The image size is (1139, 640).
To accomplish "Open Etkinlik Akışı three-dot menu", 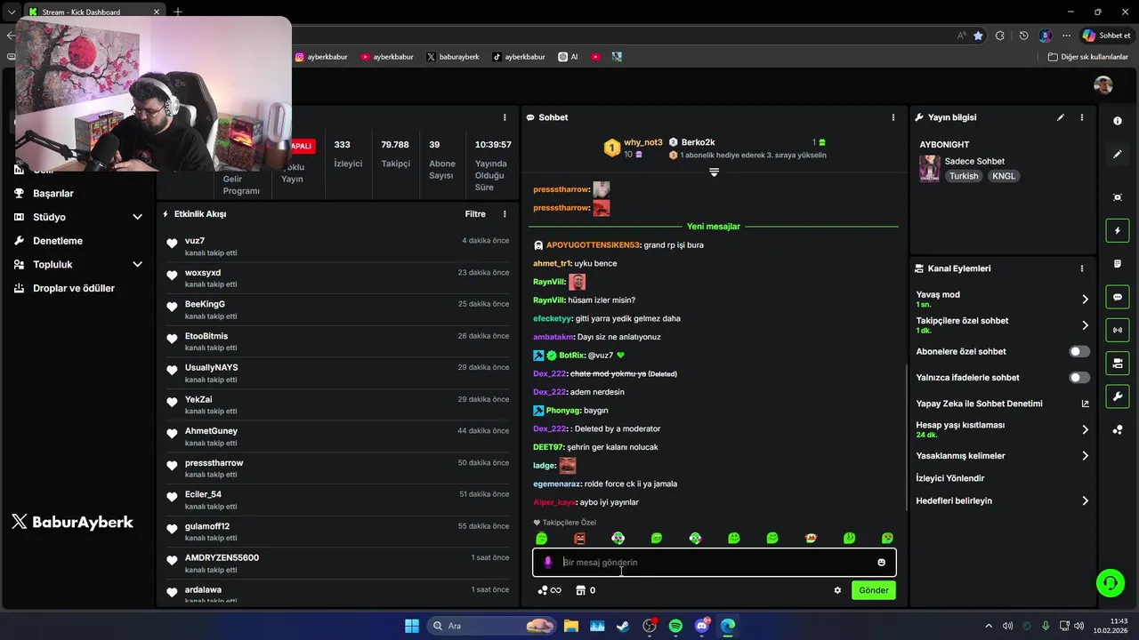I will (x=505, y=214).
